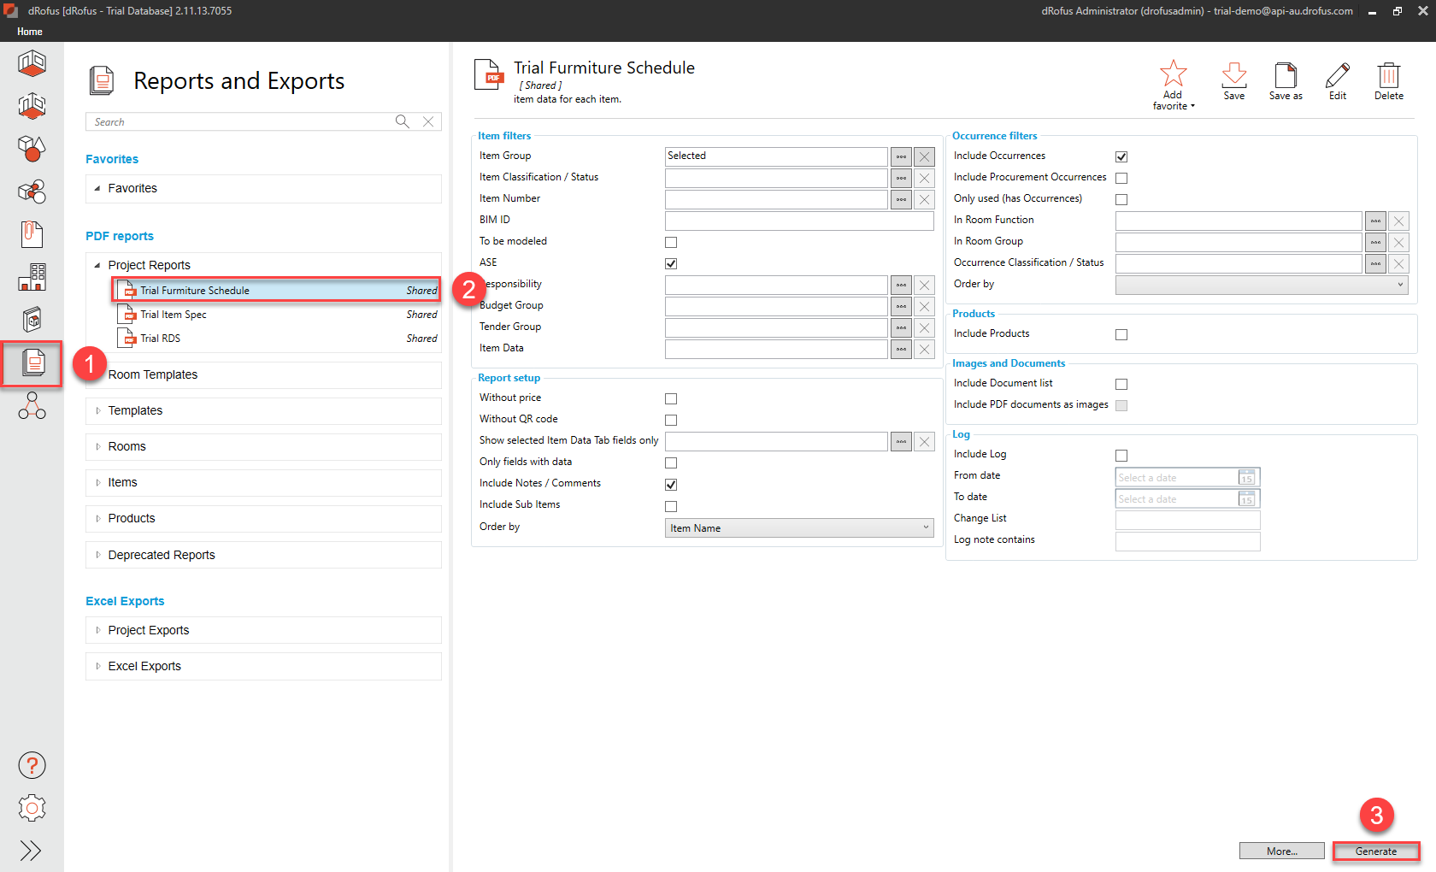
Task: Click the Save report icon
Action: click(1233, 75)
